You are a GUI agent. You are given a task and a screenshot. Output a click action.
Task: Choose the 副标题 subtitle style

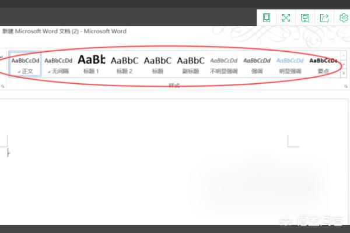[x=191, y=64]
